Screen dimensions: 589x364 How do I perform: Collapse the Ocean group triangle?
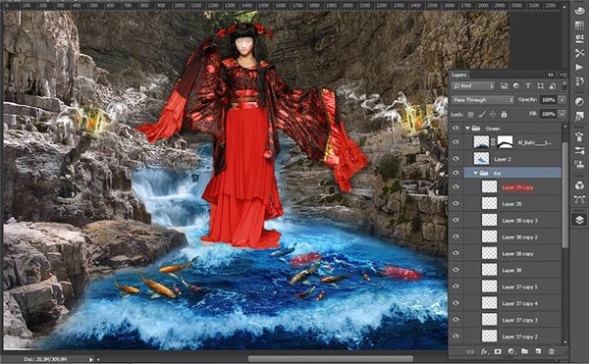[x=467, y=129]
